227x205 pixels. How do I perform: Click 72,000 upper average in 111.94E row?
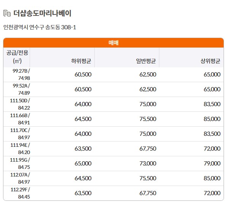click(212, 149)
